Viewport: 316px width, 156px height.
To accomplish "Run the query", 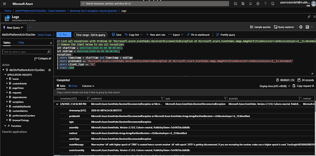I will point(64,35).
